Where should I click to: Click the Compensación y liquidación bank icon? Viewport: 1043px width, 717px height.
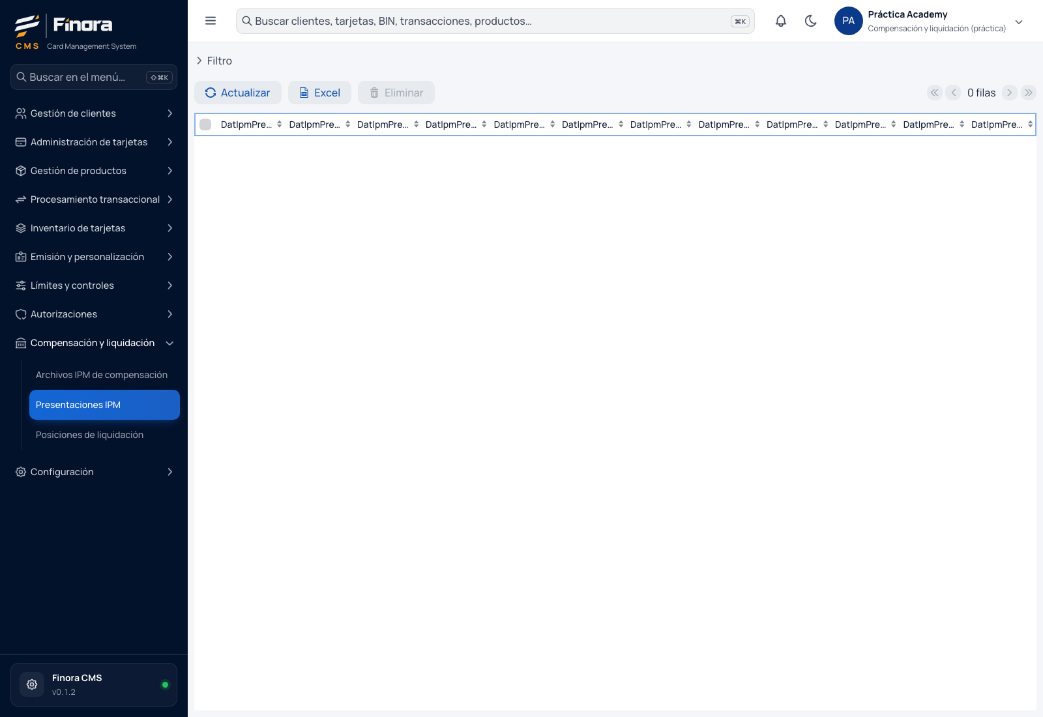point(21,343)
